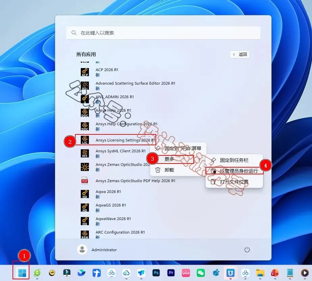Open WeChat from the taskbar

click(x=200, y=273)
